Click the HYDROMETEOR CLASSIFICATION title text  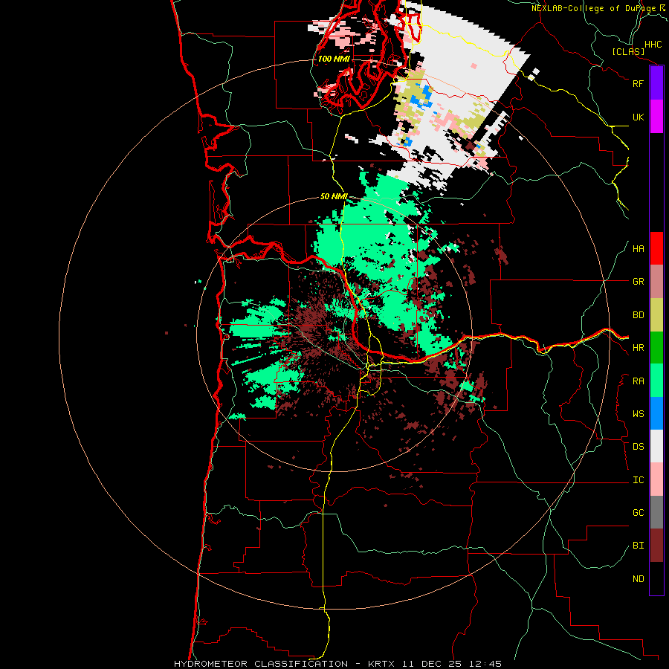click(261, 664)
